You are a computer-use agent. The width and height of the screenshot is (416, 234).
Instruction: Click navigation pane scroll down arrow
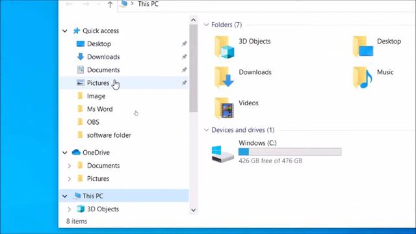[194, 210]
